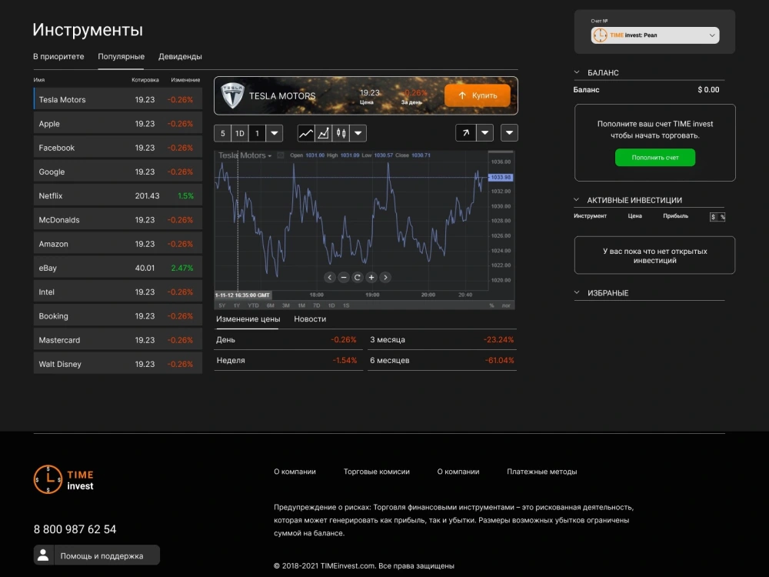Zoom in the chart with the plus button
This screenshot has height=577, width=769.
tap(371, 277)
